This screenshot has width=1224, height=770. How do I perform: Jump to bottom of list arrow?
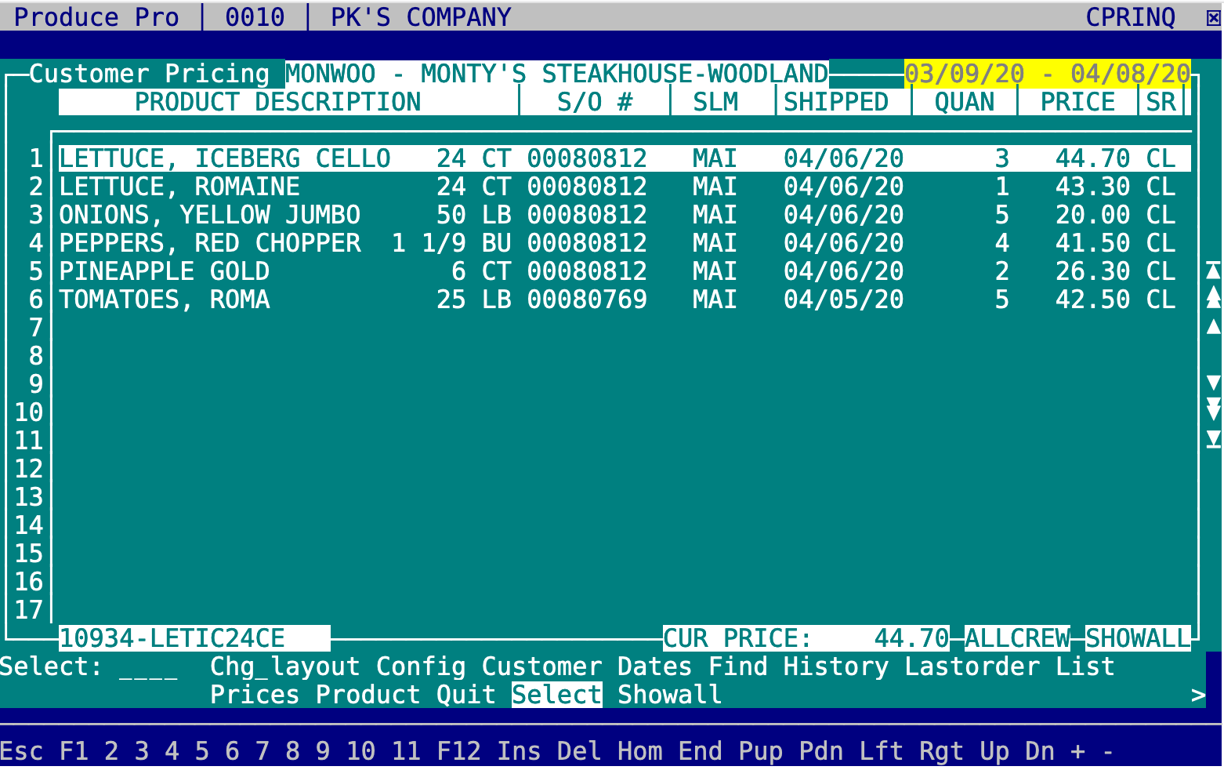1213,439
